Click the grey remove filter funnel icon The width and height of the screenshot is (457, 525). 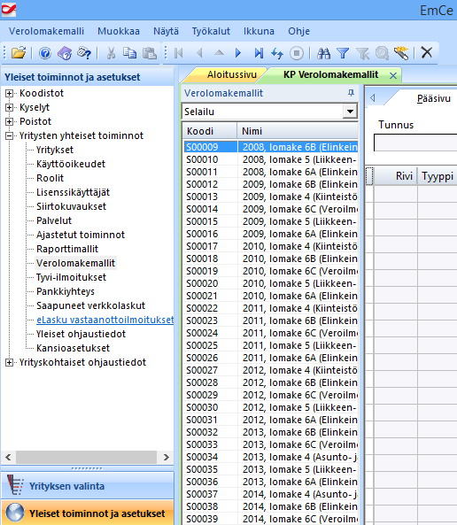pos(362,53)
